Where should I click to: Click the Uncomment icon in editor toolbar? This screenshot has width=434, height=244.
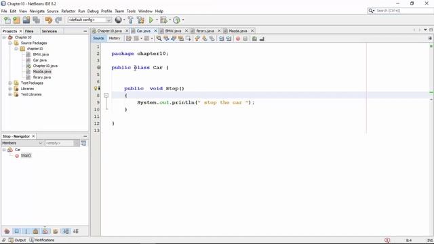(x=262, y=39)
